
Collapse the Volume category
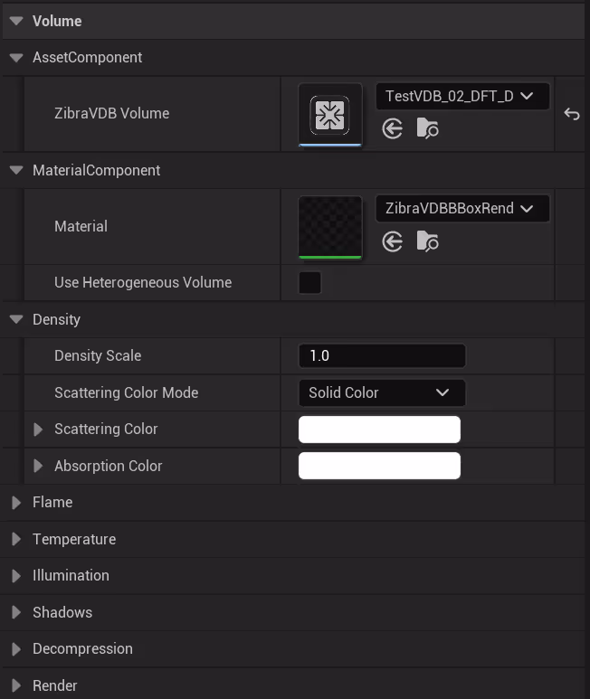pyautogui.click(x=16, y=21)
